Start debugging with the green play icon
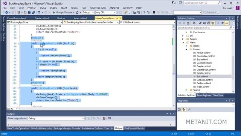241x136 pixels. click(x=54, y=12)
